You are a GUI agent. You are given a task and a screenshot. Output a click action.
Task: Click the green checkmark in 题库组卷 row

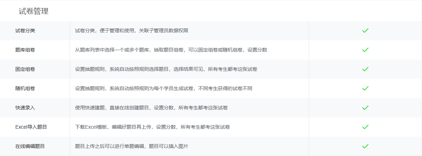coord(365,50)
